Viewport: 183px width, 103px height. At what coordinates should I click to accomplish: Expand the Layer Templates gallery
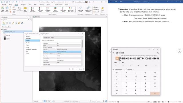(75, 12)
